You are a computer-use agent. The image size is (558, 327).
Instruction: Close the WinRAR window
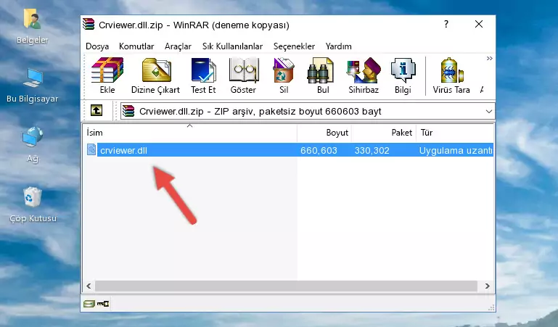click(x=479, y=24)
